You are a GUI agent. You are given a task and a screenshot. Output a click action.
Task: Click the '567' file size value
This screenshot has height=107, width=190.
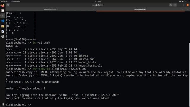click(x=54, y=59)
